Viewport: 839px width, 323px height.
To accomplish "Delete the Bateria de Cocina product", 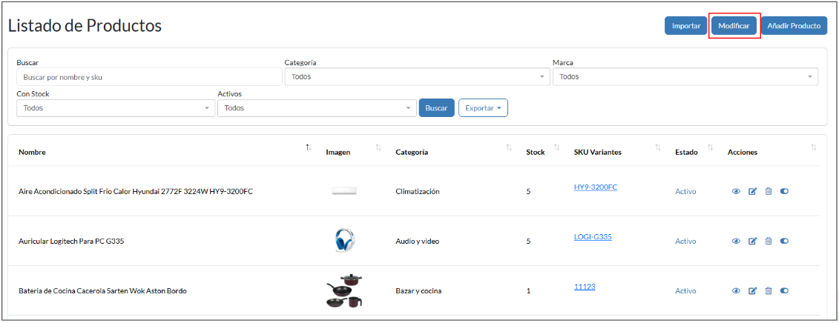I will (x=769, y=291).
